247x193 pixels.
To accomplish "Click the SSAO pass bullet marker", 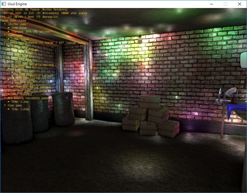I will click(4, 35).
